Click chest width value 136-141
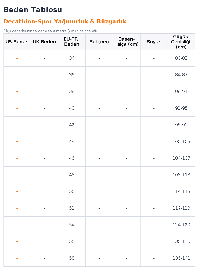The image size is (198, 268). point(181,258)
